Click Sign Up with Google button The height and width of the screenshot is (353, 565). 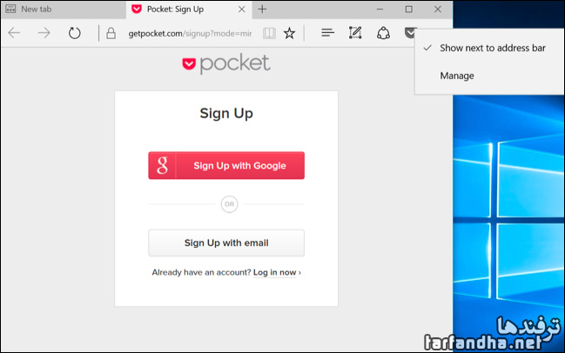226,165
